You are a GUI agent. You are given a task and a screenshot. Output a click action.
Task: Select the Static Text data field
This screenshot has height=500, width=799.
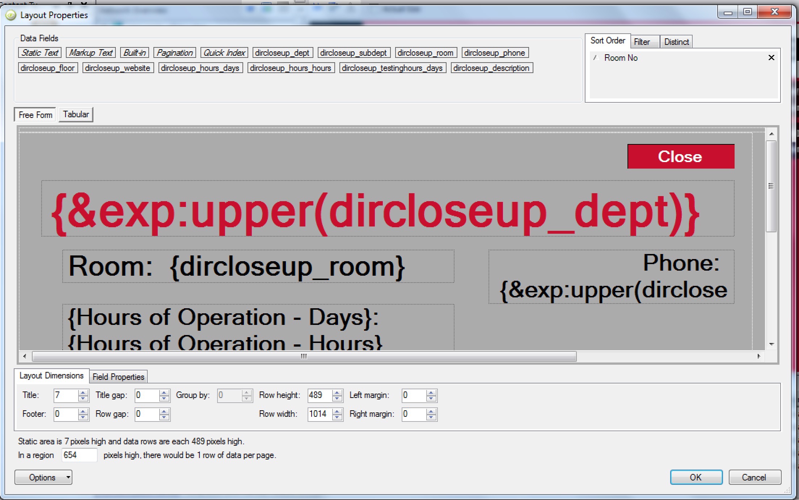(x=40, y=53)
